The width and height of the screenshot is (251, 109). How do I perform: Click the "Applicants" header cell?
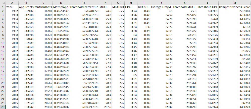click(x=26, y=7)
